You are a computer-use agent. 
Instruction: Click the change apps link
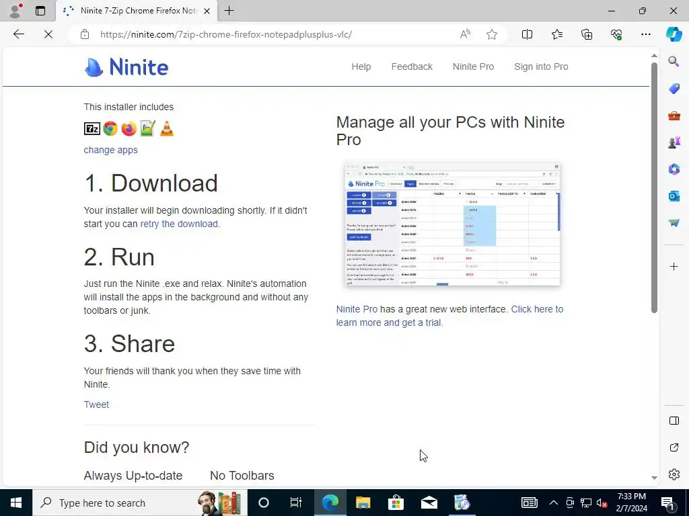(x=111, y=150)
